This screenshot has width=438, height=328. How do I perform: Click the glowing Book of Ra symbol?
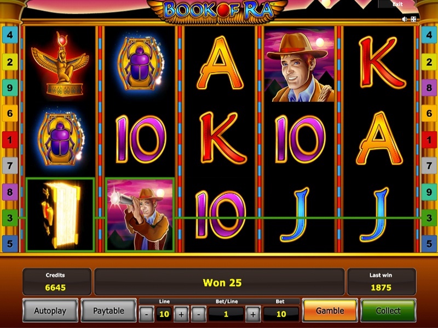point(60,215)
